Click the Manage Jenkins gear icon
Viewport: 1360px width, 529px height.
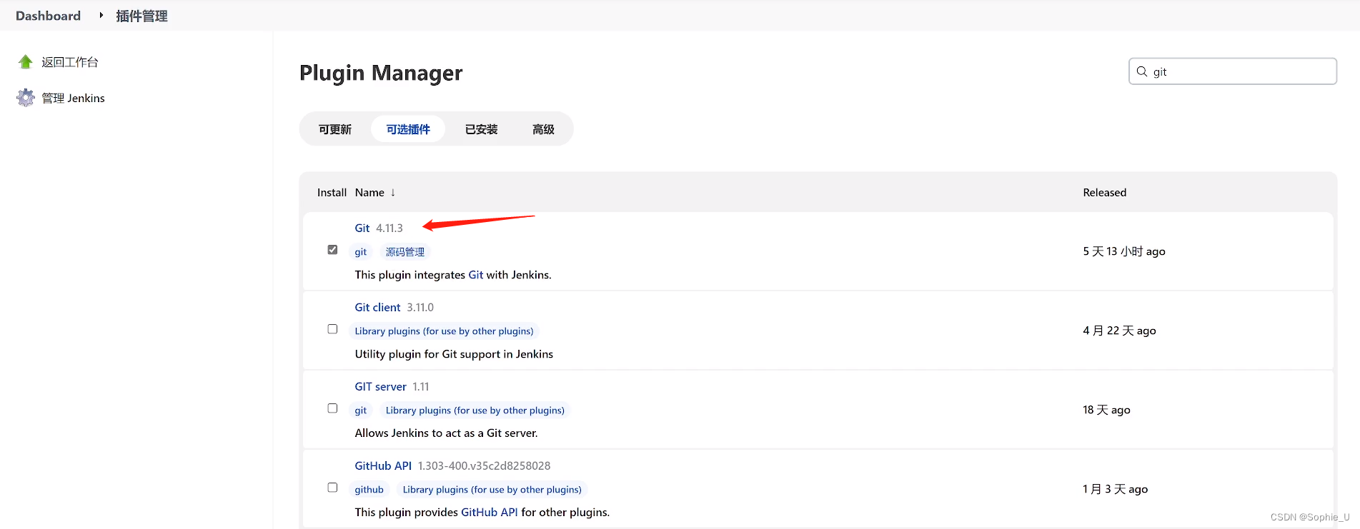[26, 98]
